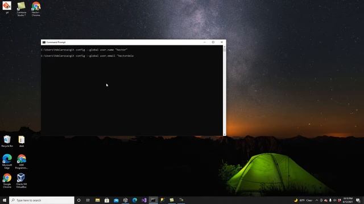Launch Microsoft Edge from the desktop shortcut
This screenshot has height=204, width=364.
(x=7, y=161)
